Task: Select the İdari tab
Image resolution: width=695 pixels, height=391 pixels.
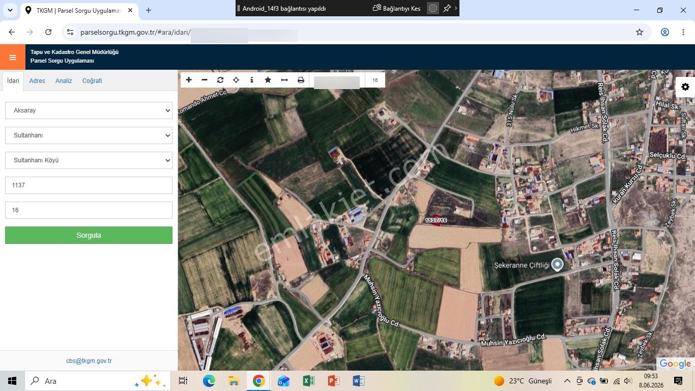Action: pos(13,81)
